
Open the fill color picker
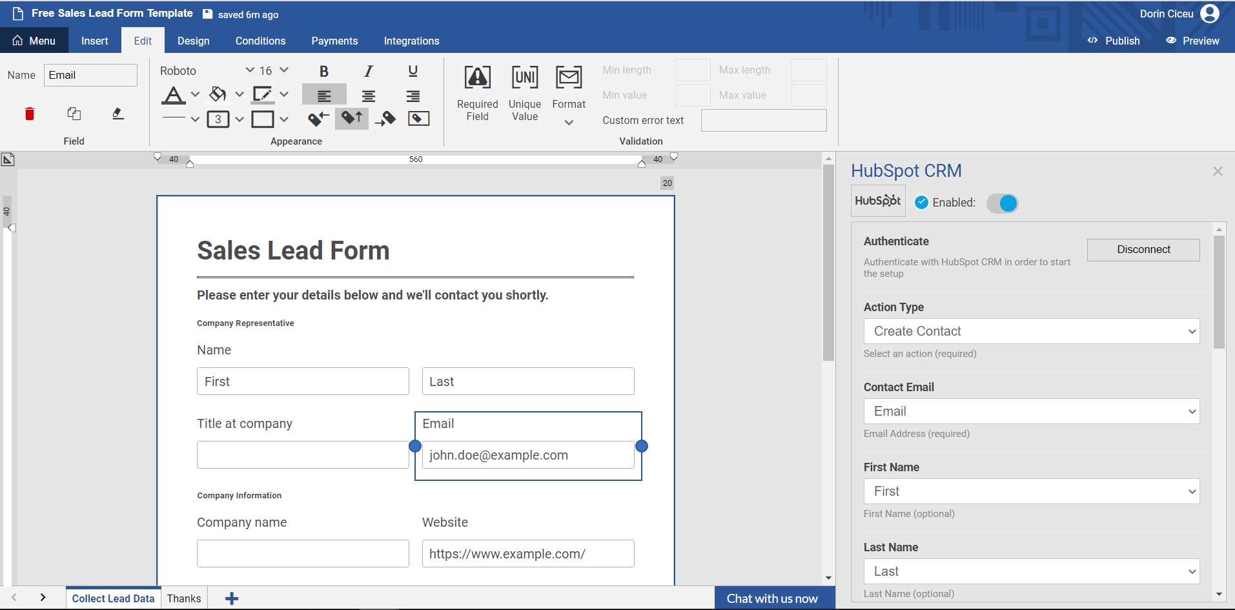coord(218,95)
